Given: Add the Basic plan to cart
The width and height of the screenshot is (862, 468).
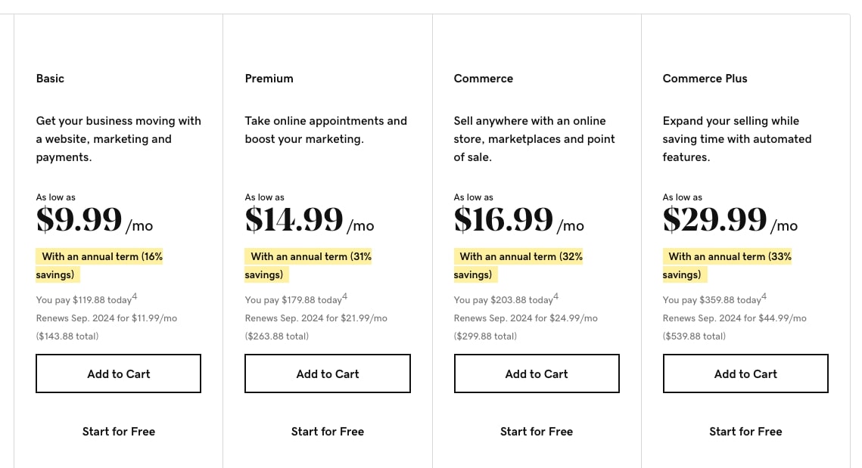Looking at the screenshot, I should click(x=118, y=373).
